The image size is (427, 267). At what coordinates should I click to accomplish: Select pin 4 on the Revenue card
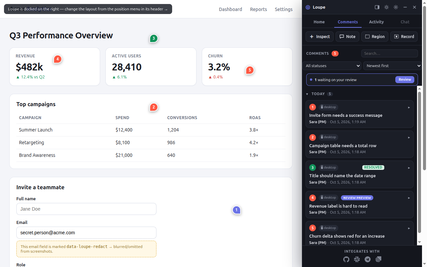point(58,59)
